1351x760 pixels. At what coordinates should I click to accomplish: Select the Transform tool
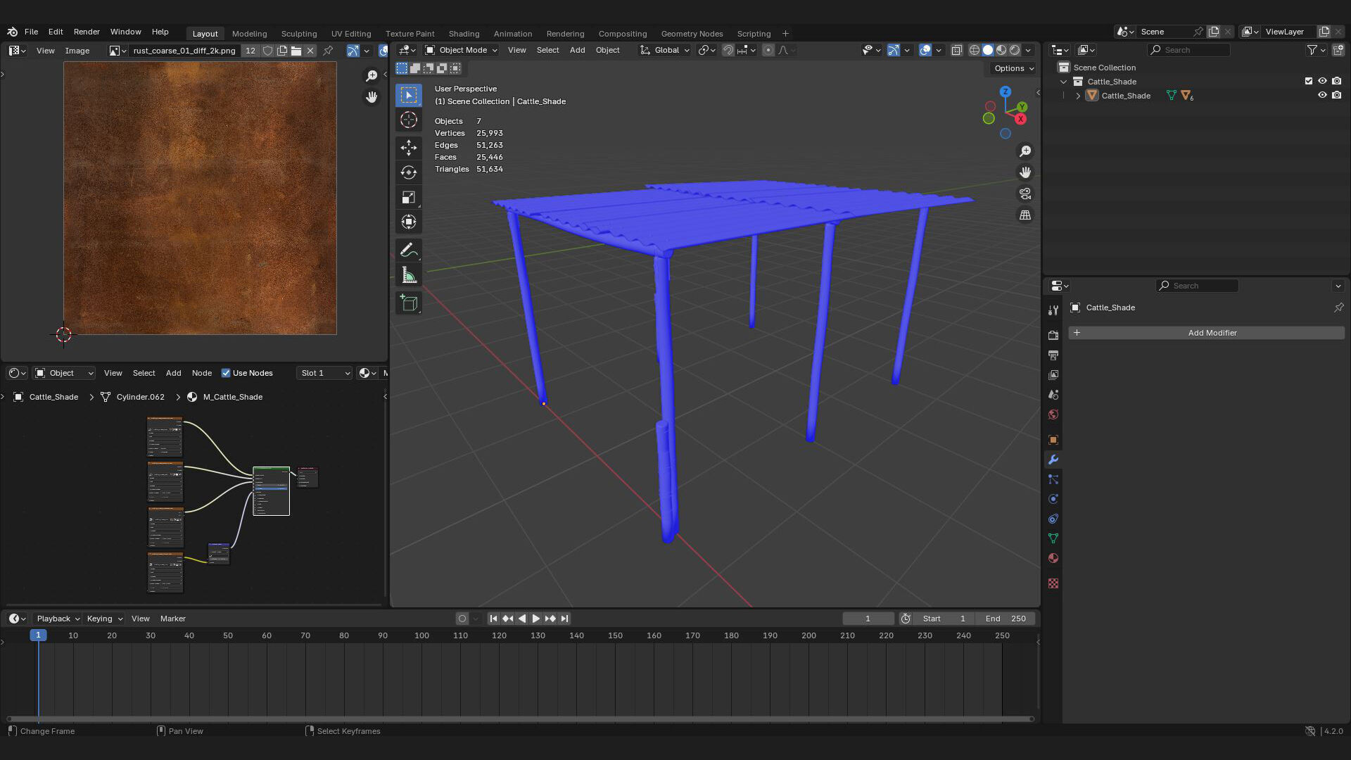(x=409, y=222)
